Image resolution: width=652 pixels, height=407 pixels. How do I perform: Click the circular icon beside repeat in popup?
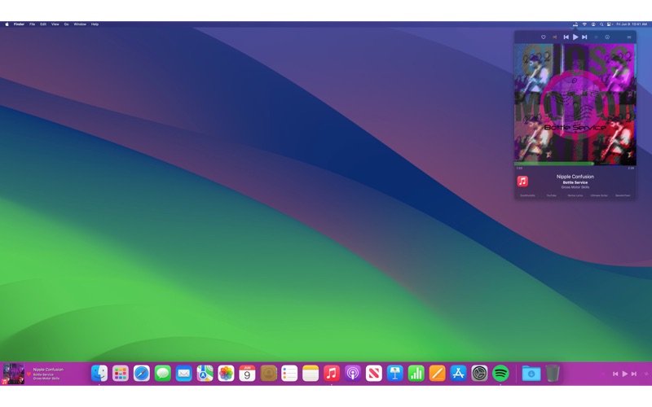607,37
